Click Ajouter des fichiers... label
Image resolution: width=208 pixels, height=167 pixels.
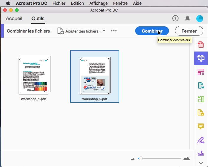(x=83, y=31)
